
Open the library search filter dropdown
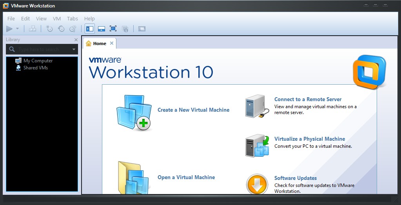74,49
